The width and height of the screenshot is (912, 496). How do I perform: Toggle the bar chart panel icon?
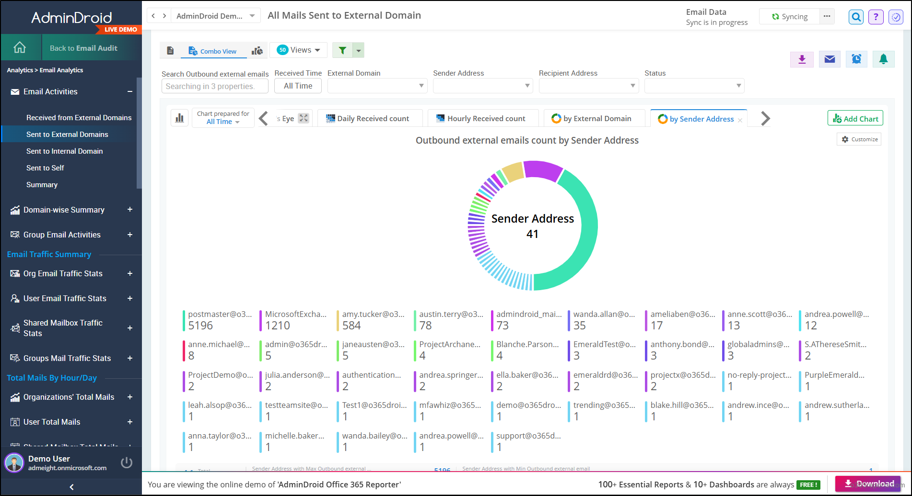pos(179,118)
